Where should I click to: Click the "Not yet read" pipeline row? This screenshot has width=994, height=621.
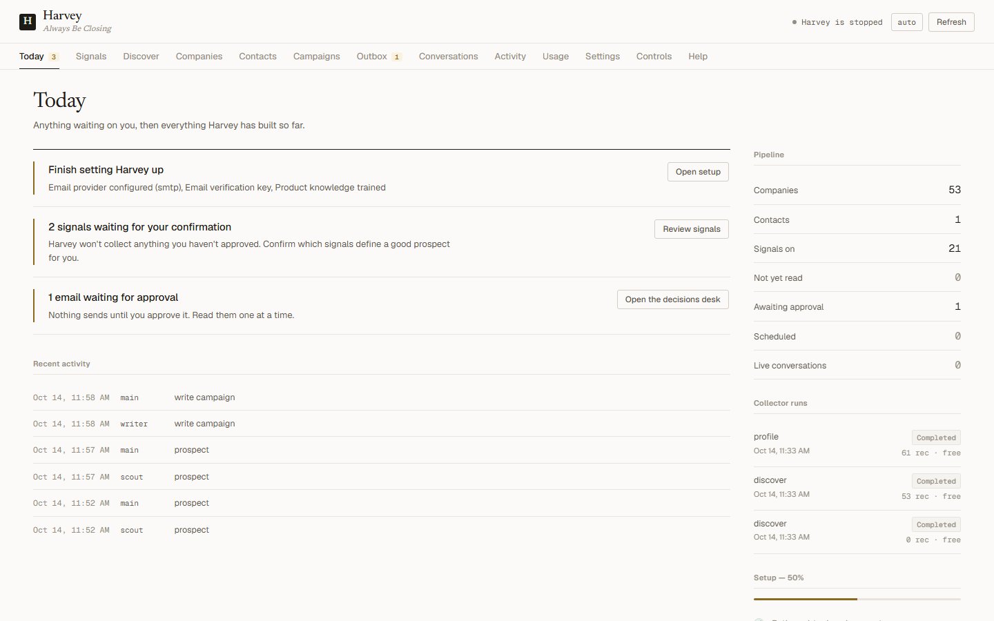pyautogui.click(x=857, y=277)
